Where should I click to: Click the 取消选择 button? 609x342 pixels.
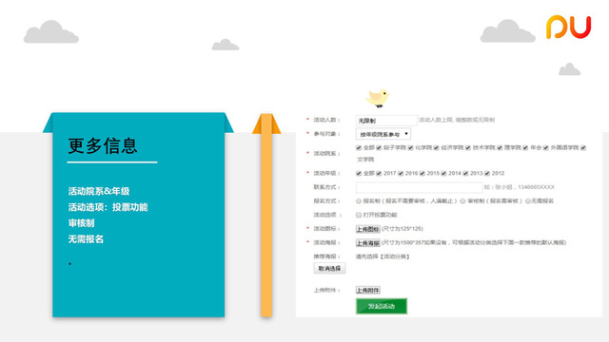(329, 268)
